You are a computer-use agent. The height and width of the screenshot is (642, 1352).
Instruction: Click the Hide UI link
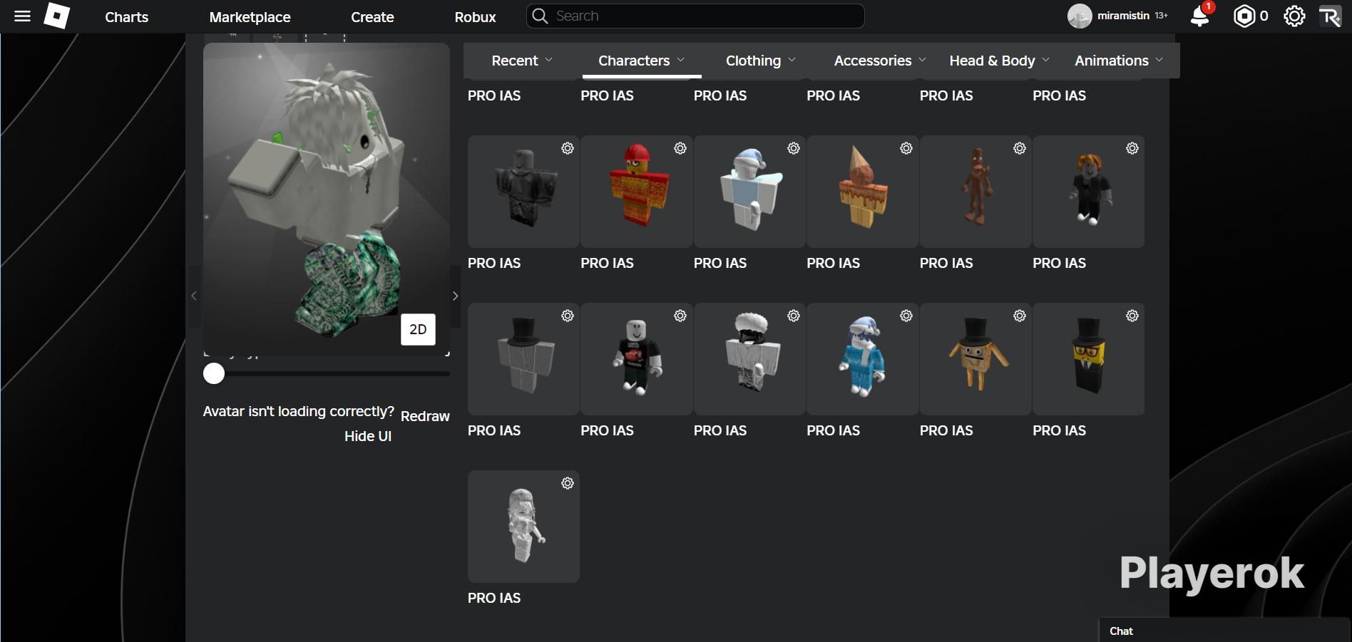(x=368, y=436)
